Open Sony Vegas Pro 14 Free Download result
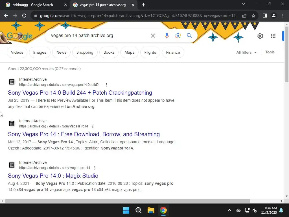 pyautogui.click(x=84, y=134)
